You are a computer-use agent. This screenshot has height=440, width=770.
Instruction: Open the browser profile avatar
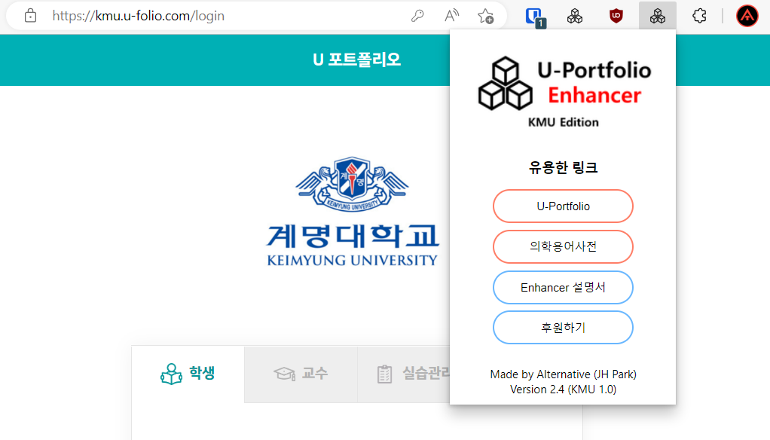pyautogui.click(x=747, y=16)
